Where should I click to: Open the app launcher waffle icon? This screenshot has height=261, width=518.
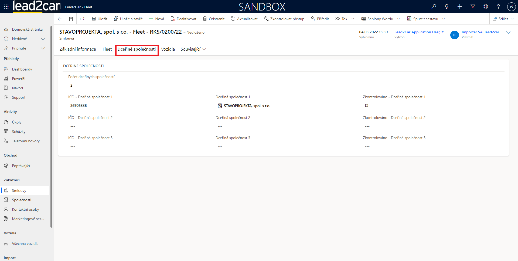[x=6, y=7]
